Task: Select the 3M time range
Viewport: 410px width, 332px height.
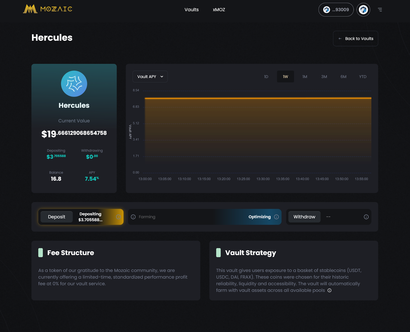Action: tap(324, 77)
